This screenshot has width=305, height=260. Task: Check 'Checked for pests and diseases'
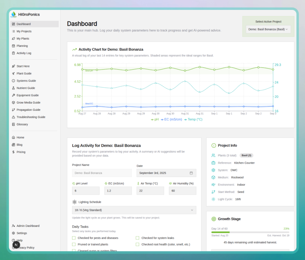(74, 238)
